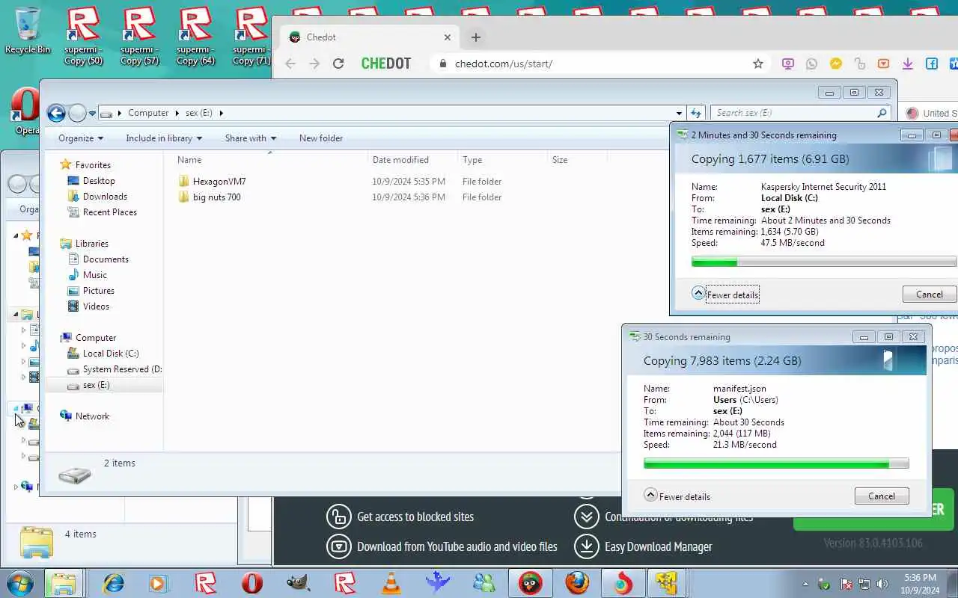This screenshot has width=958, height=598.
Task: Collapse Fewer details in manifest.json copy dialog
Action: point(677,496)
